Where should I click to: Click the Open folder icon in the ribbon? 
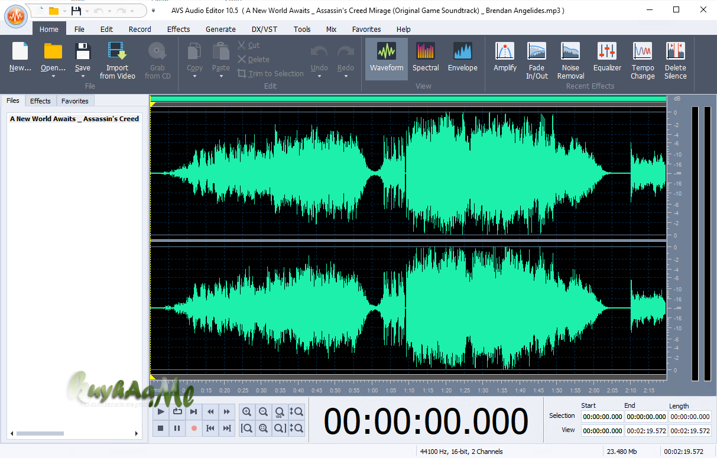[x=53, y=51]
